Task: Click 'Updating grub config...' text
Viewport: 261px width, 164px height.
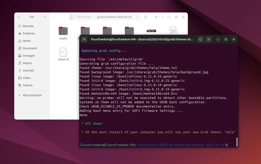Action: click(104, 51)
